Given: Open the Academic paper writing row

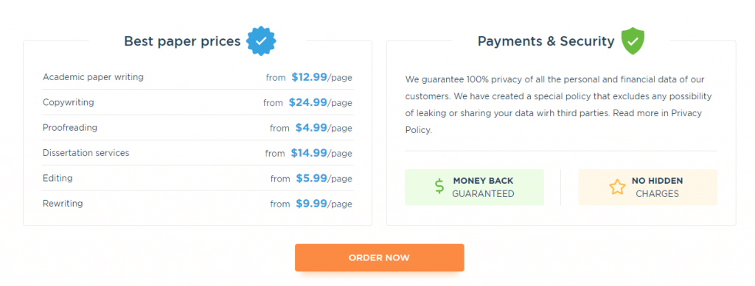Looking at the screenshot, I should coord(198,76).
